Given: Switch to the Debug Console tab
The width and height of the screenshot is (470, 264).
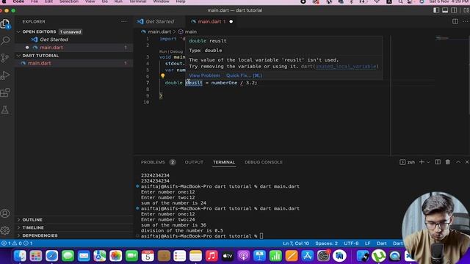Looking at the screenshot, I should 264,162.
